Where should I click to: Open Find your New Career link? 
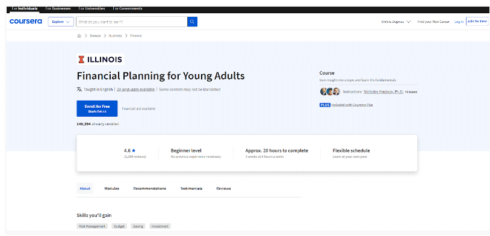433,22
